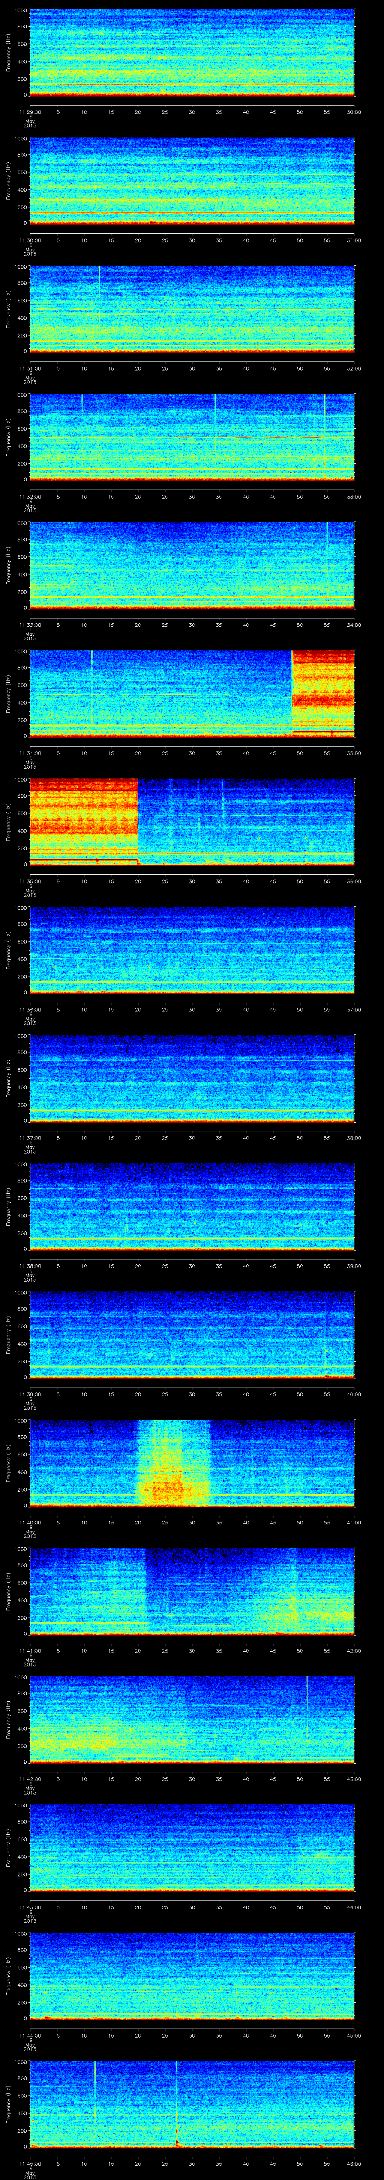Click the 11:44:00 start time label
Viewport: 384px width, 2180px height.
[30, 2035]
